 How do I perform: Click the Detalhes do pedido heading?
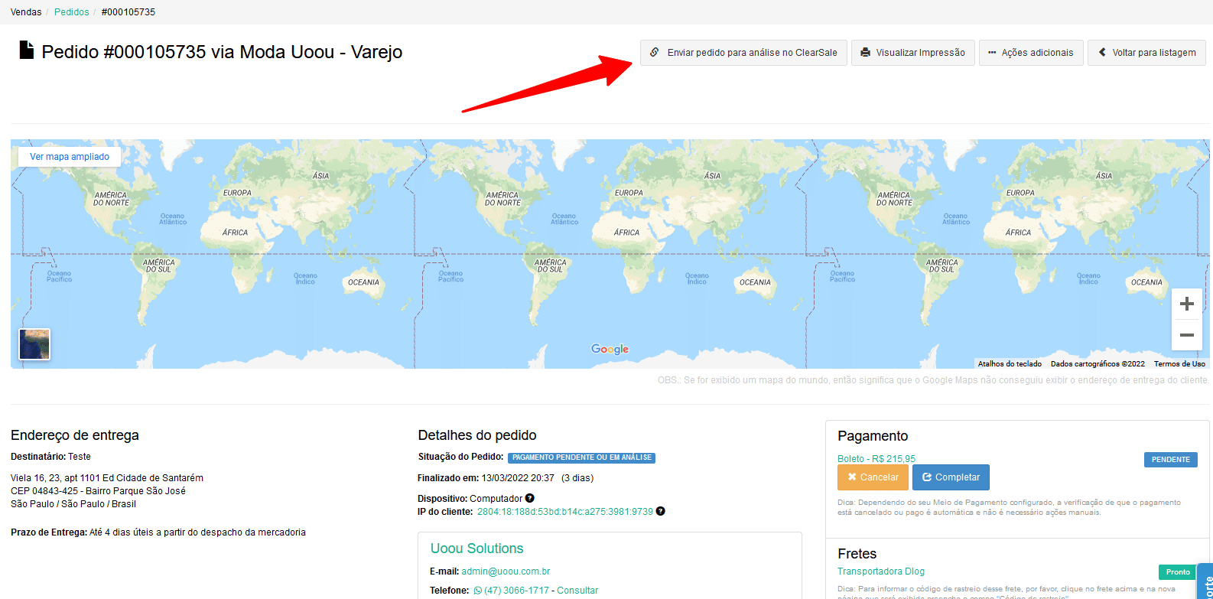[477, 435]
